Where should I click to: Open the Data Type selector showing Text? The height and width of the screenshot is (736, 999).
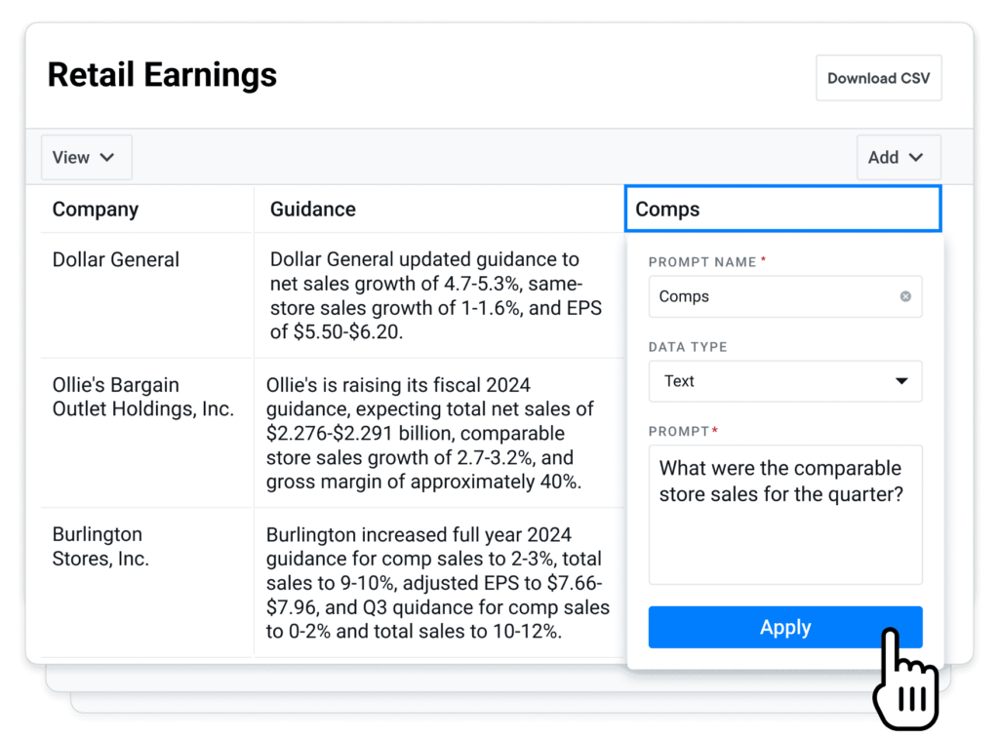tap(785, 381)
